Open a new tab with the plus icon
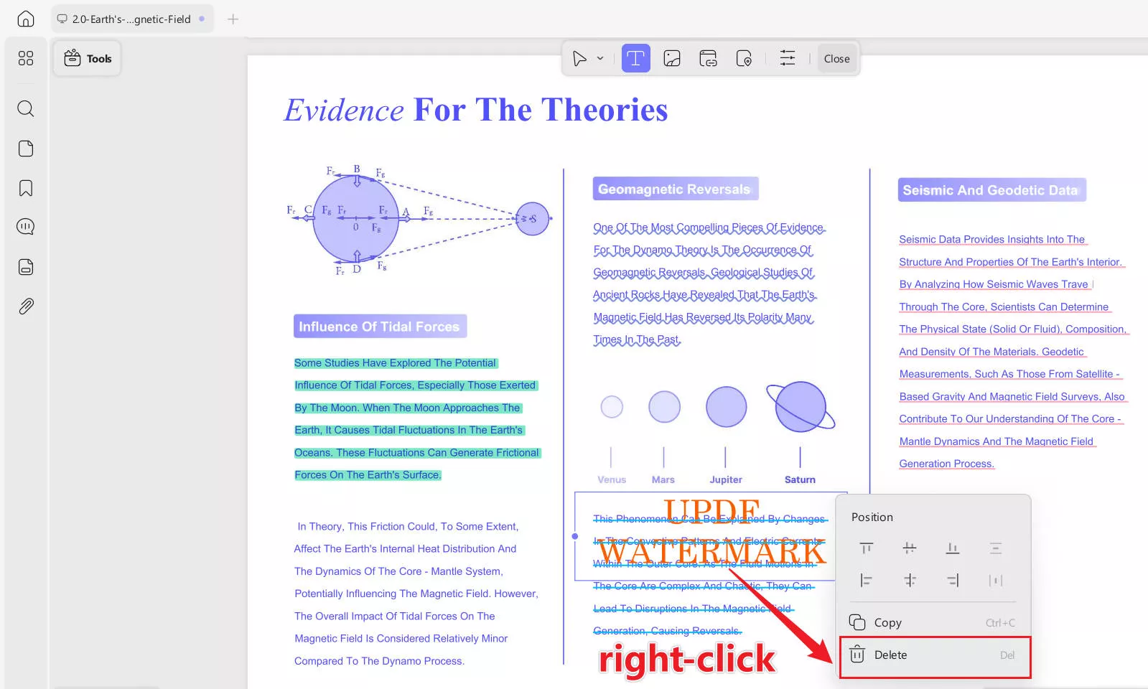This screenshot has width=1148, height=689. coord(233,19)
